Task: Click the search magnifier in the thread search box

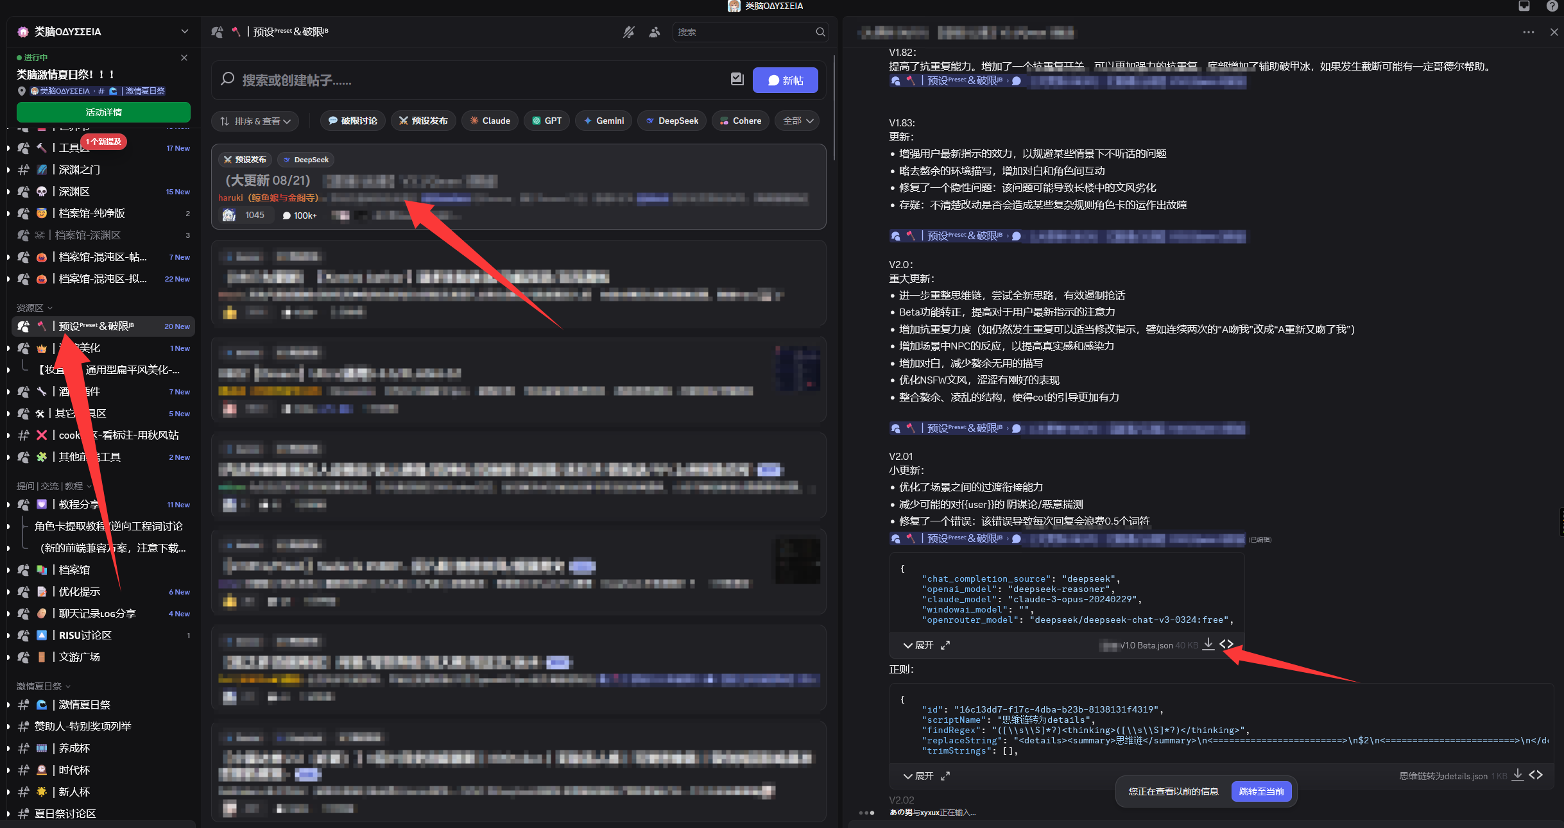Action: click(820, 31)
